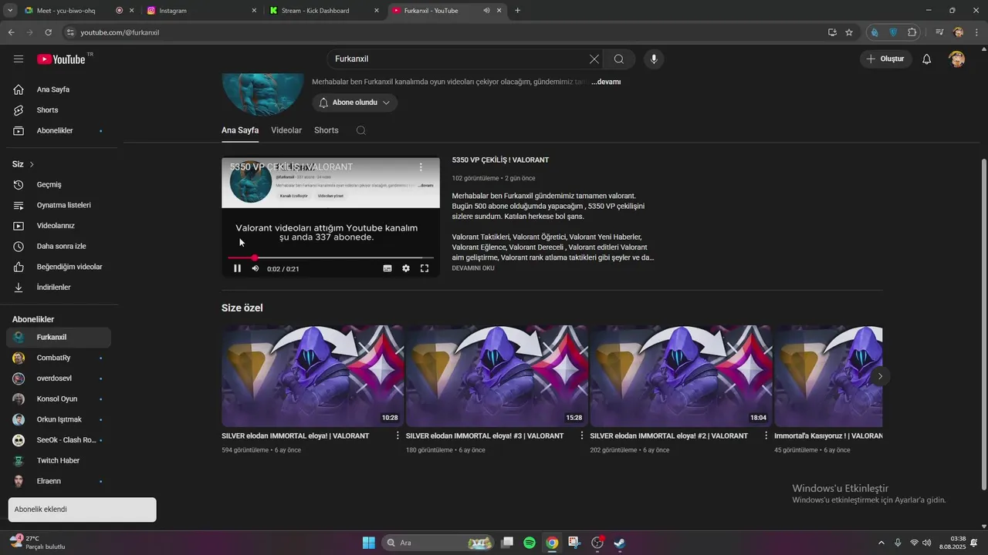Open Oynatma listeleri in sidebar
This screenshot has width=988, height=555.
(59, 205)
